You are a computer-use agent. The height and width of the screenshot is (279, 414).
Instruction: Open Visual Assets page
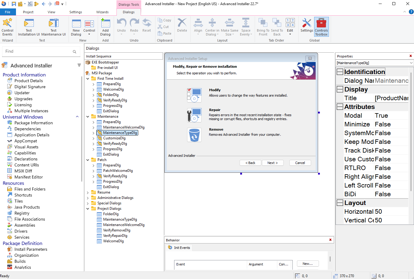click(x=26, y=147)
